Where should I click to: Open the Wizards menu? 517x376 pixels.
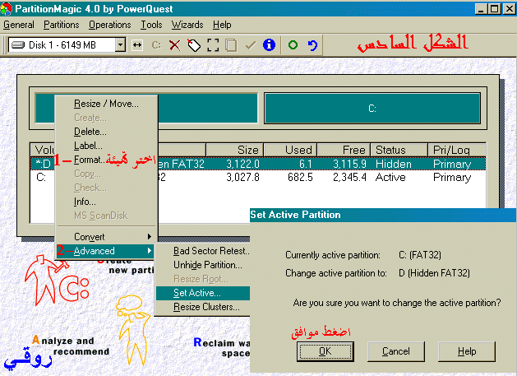187,25
